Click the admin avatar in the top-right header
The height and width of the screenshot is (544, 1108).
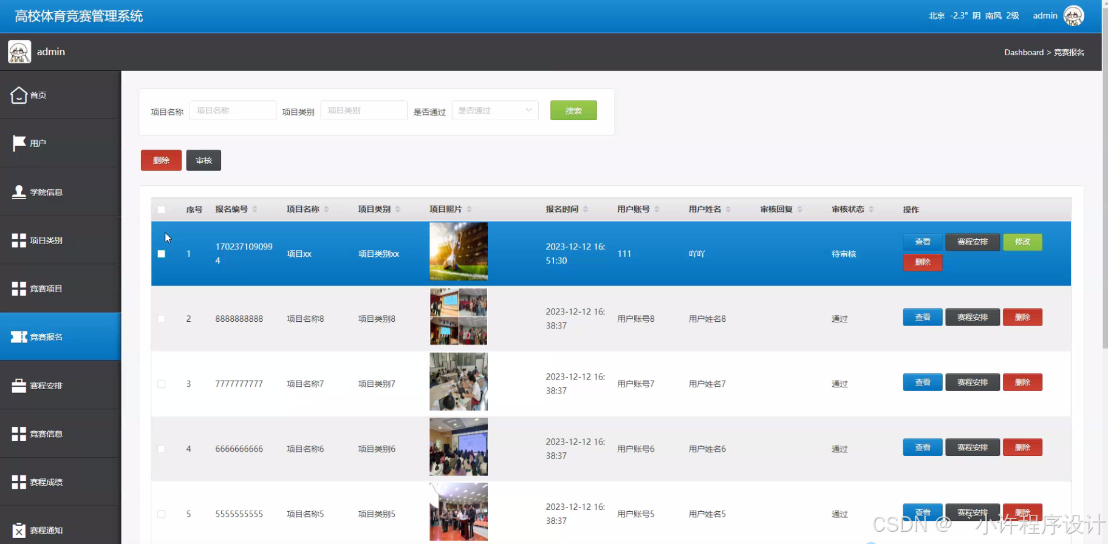[x=1073, y=16]
